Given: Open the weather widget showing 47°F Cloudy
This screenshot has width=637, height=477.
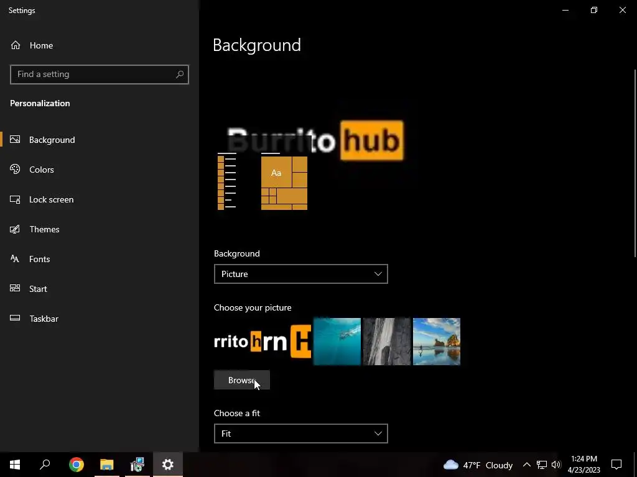Looking at the screenshot, I should click(478, 465).
